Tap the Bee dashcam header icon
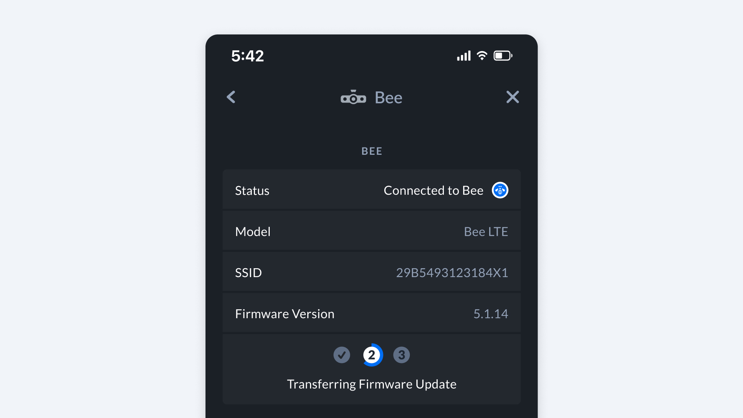This screenshot has height=418, width=743. (x=353, y=98)
